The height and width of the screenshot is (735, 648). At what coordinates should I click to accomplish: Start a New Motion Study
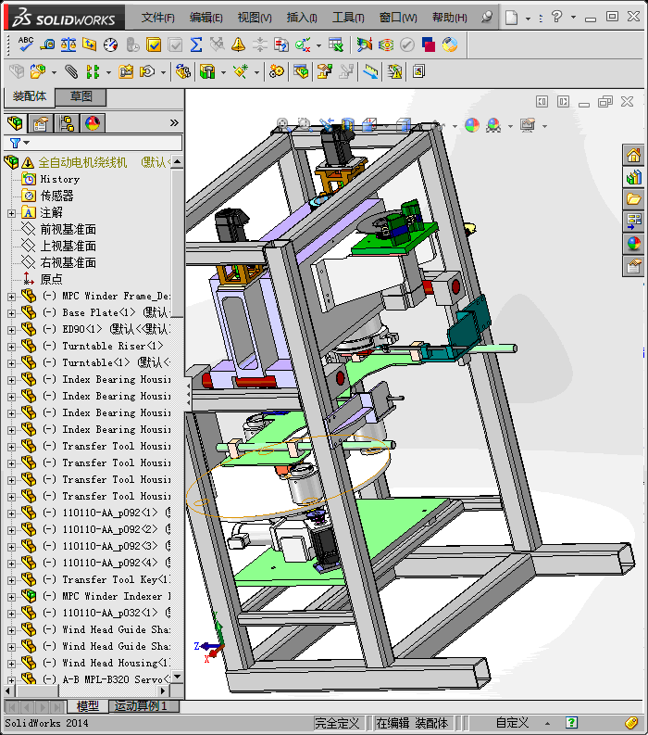[x=276, y=71]
